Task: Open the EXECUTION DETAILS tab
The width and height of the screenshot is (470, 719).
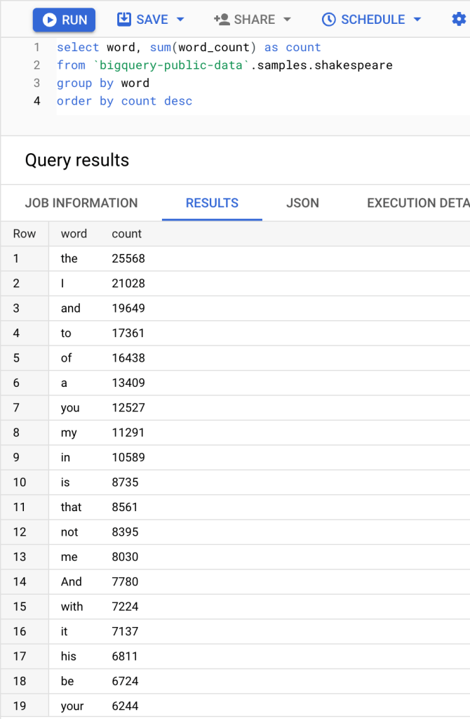Action: (x=417, y=203)
